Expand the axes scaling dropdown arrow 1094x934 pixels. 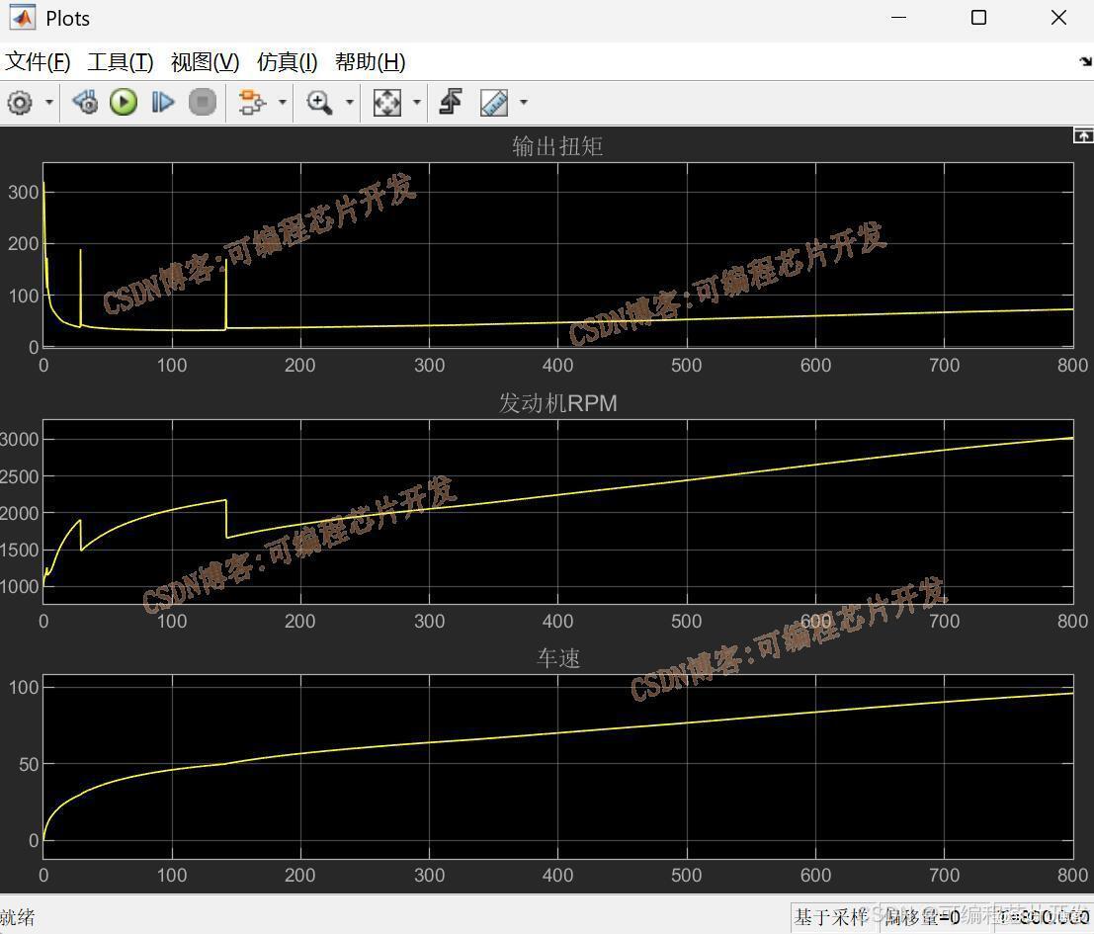point(416,103)
